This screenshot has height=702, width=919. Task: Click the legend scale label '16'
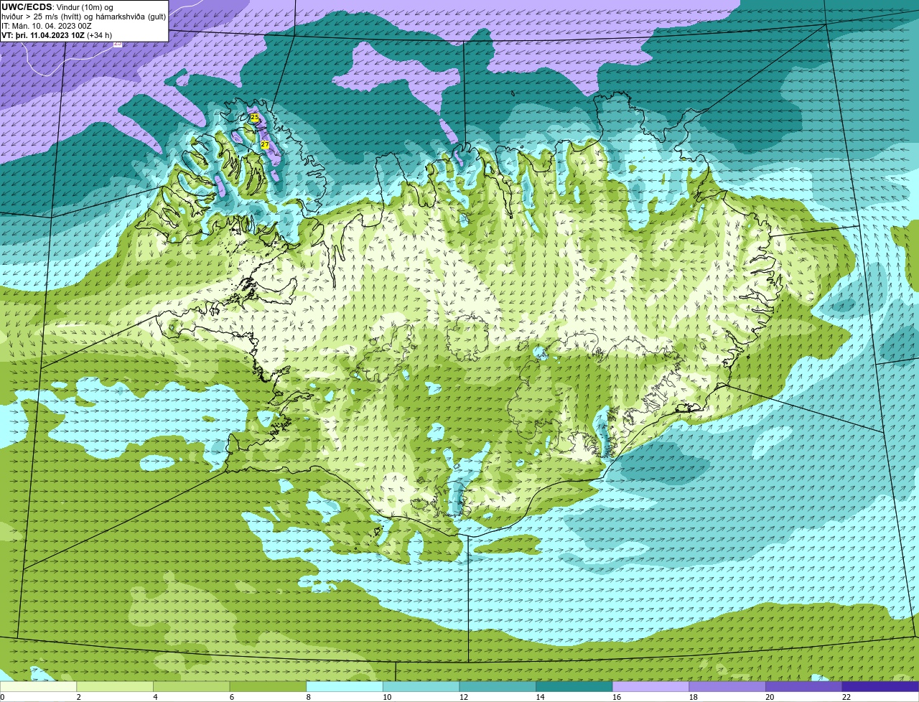pyautogui.click(x=617, y=697)
